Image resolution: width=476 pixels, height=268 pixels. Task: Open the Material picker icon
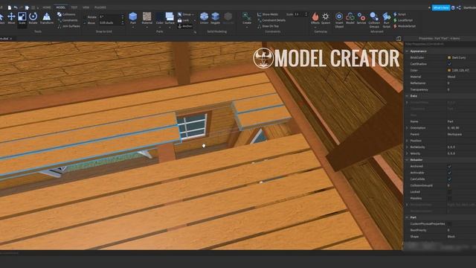point(147,16)
